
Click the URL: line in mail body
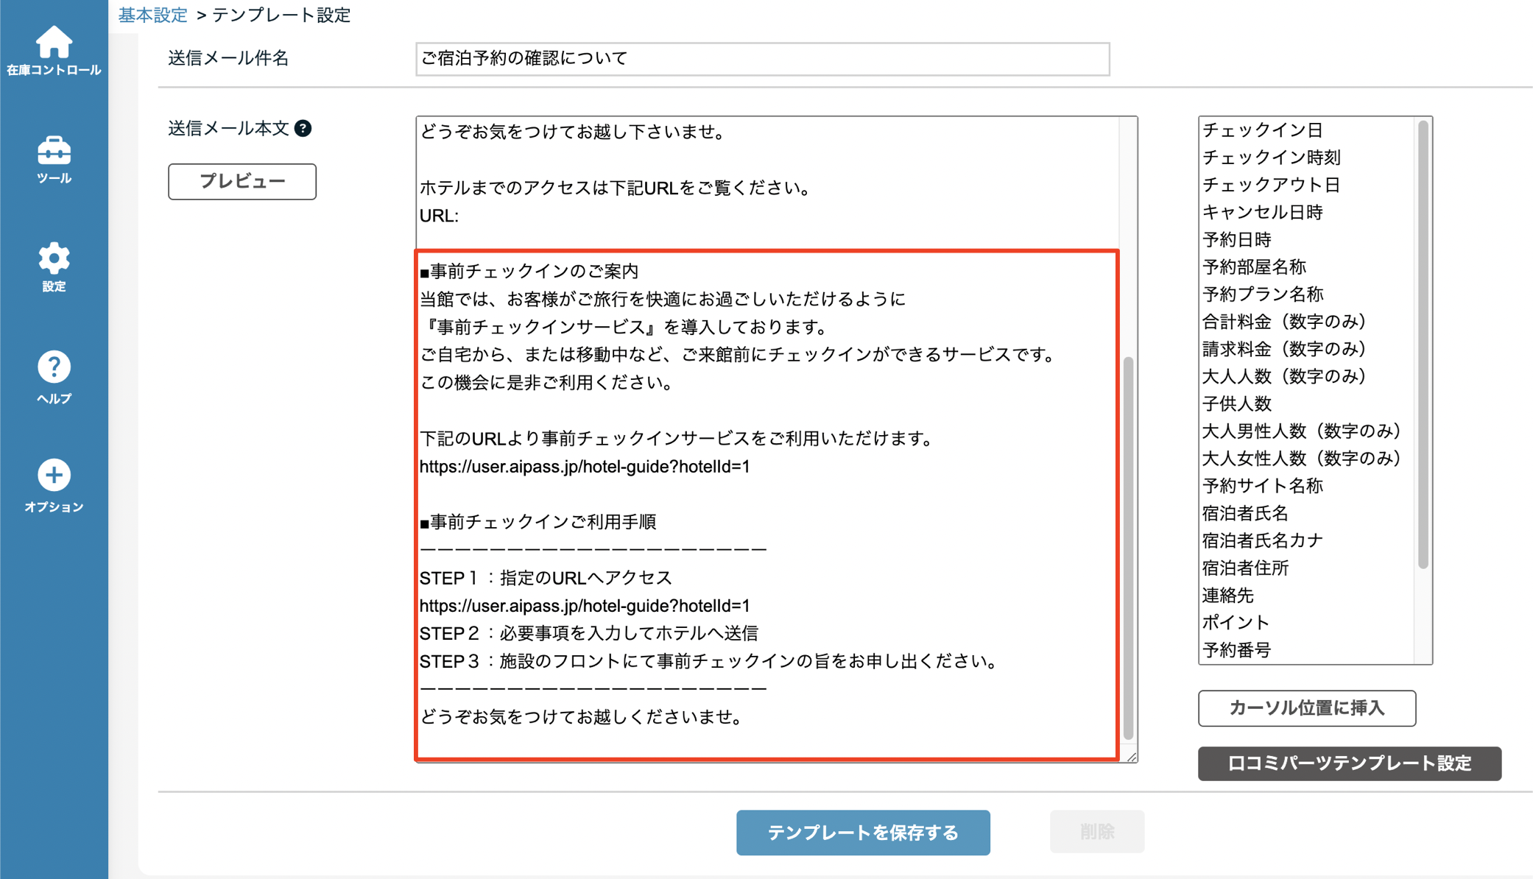(x=439, y=216)
